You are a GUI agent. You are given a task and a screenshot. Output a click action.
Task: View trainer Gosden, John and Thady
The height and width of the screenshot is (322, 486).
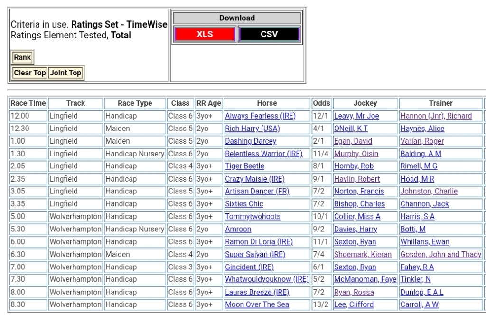tap(440, 255)
